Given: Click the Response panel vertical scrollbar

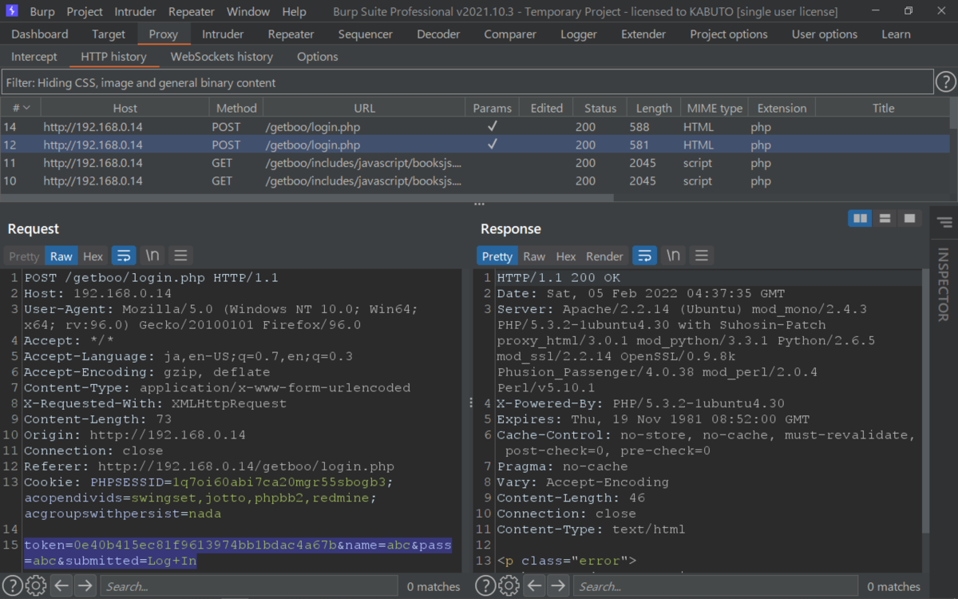Looking at the screenshot, I should (925, 399).
